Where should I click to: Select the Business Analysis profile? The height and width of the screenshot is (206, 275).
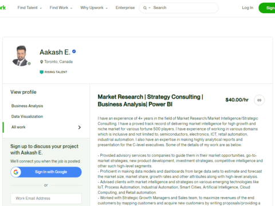tap(27, 106)
